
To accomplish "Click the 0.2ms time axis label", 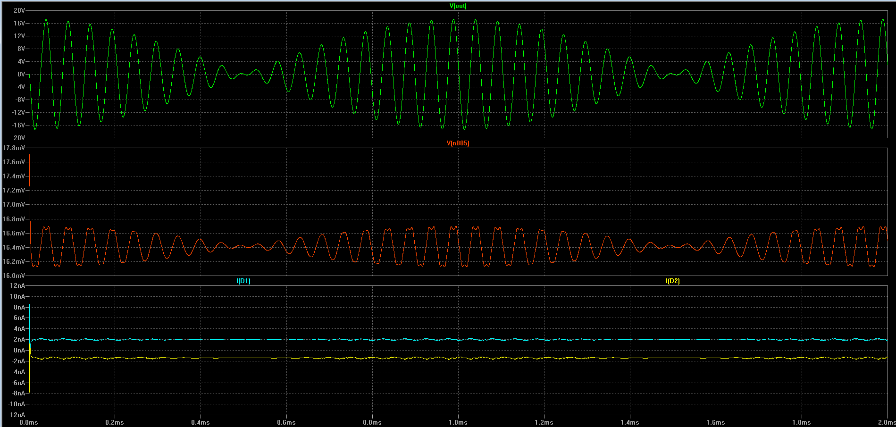I will 115,422.
